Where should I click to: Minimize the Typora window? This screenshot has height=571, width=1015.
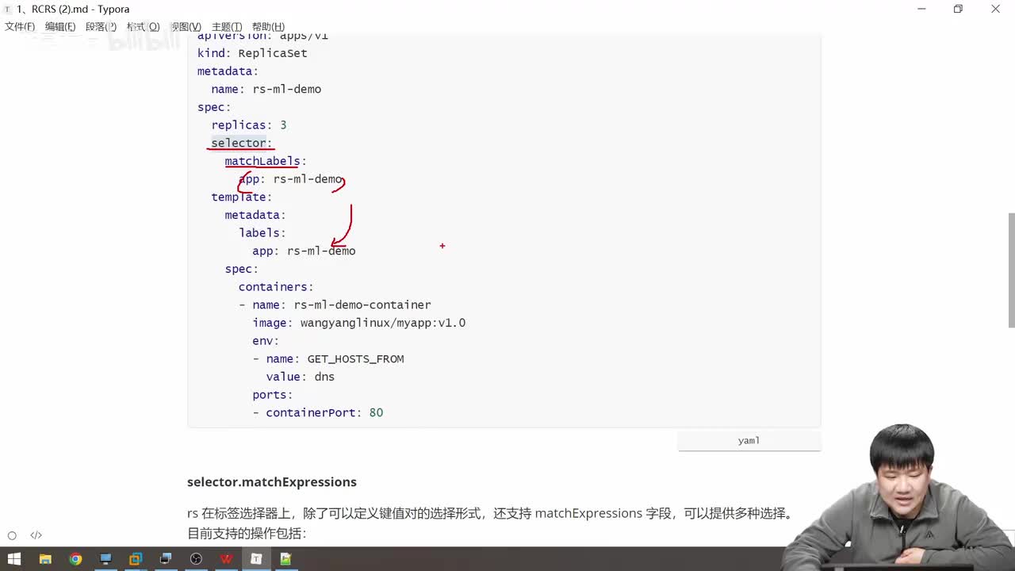coord(921,9)
